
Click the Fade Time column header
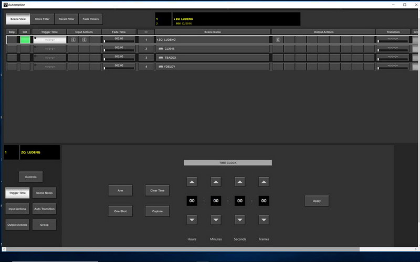coord(119,32)
